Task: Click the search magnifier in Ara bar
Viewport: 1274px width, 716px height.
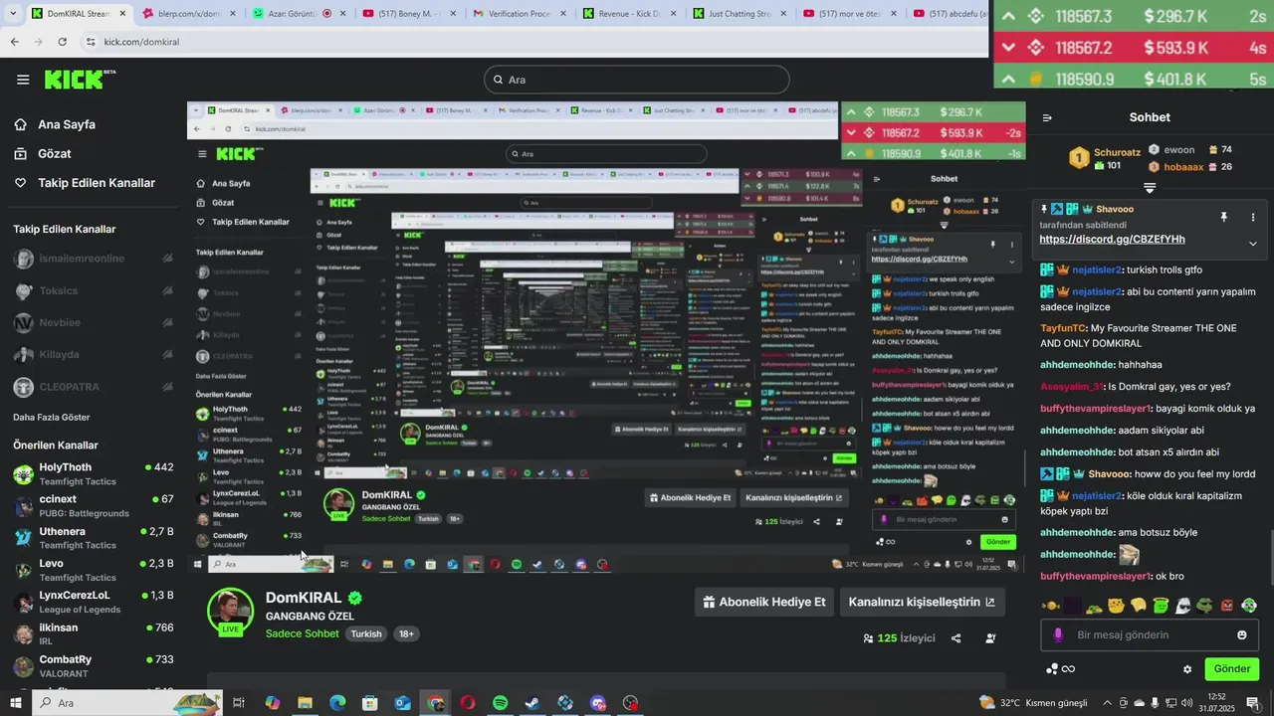Action: point(497,80)
